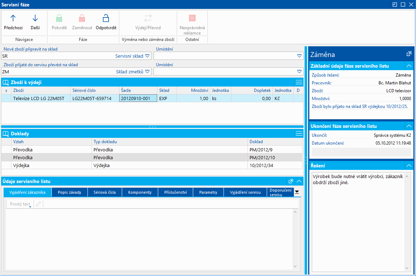The image size is (416, 276).
Task: Click the pencil edit icon in text toolbar
Action: click(39, 204)
